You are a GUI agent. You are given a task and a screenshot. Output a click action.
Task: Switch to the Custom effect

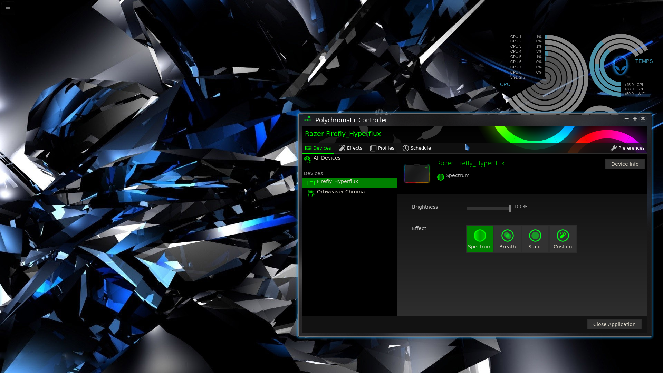[563, 239]
